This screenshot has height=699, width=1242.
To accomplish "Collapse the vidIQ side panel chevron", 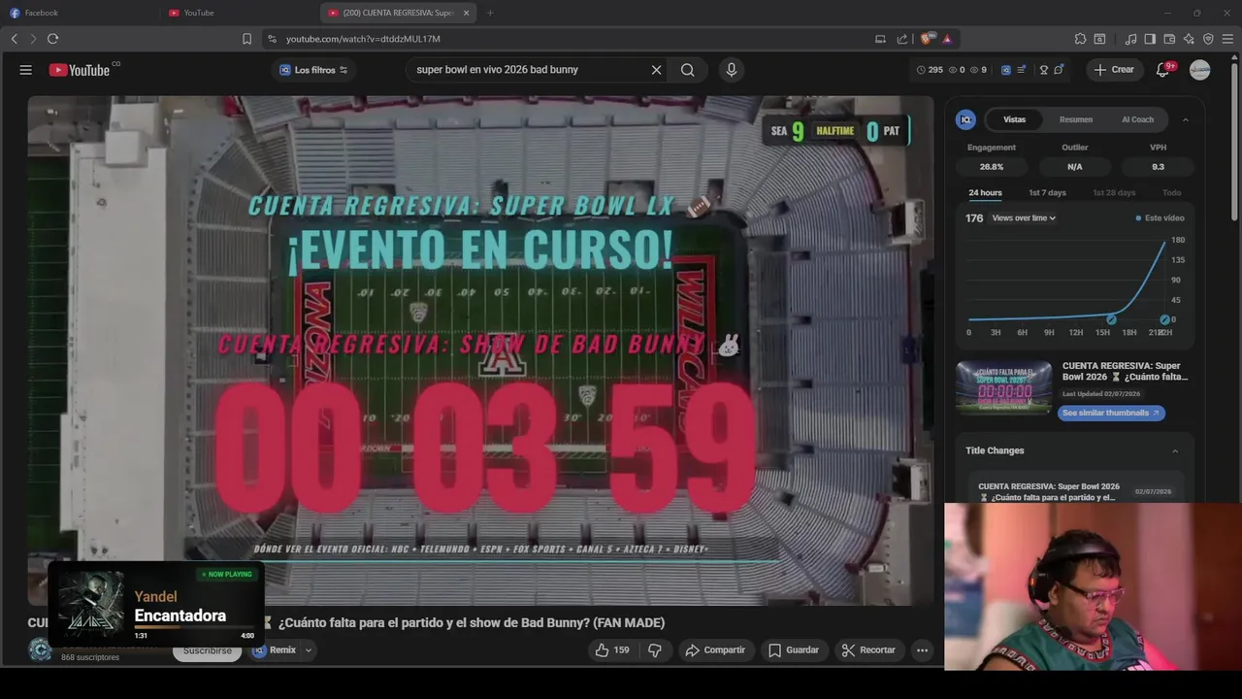I will (x=1185, y=119).
